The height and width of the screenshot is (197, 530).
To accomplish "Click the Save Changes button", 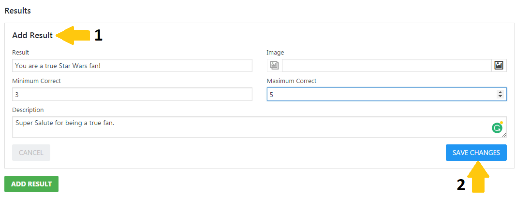I will tap(476, 153).
